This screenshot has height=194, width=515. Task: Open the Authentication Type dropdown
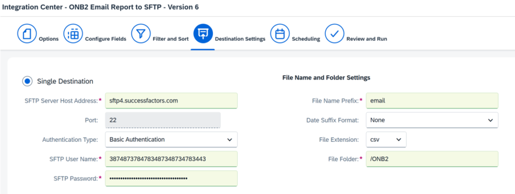point(171,140)
